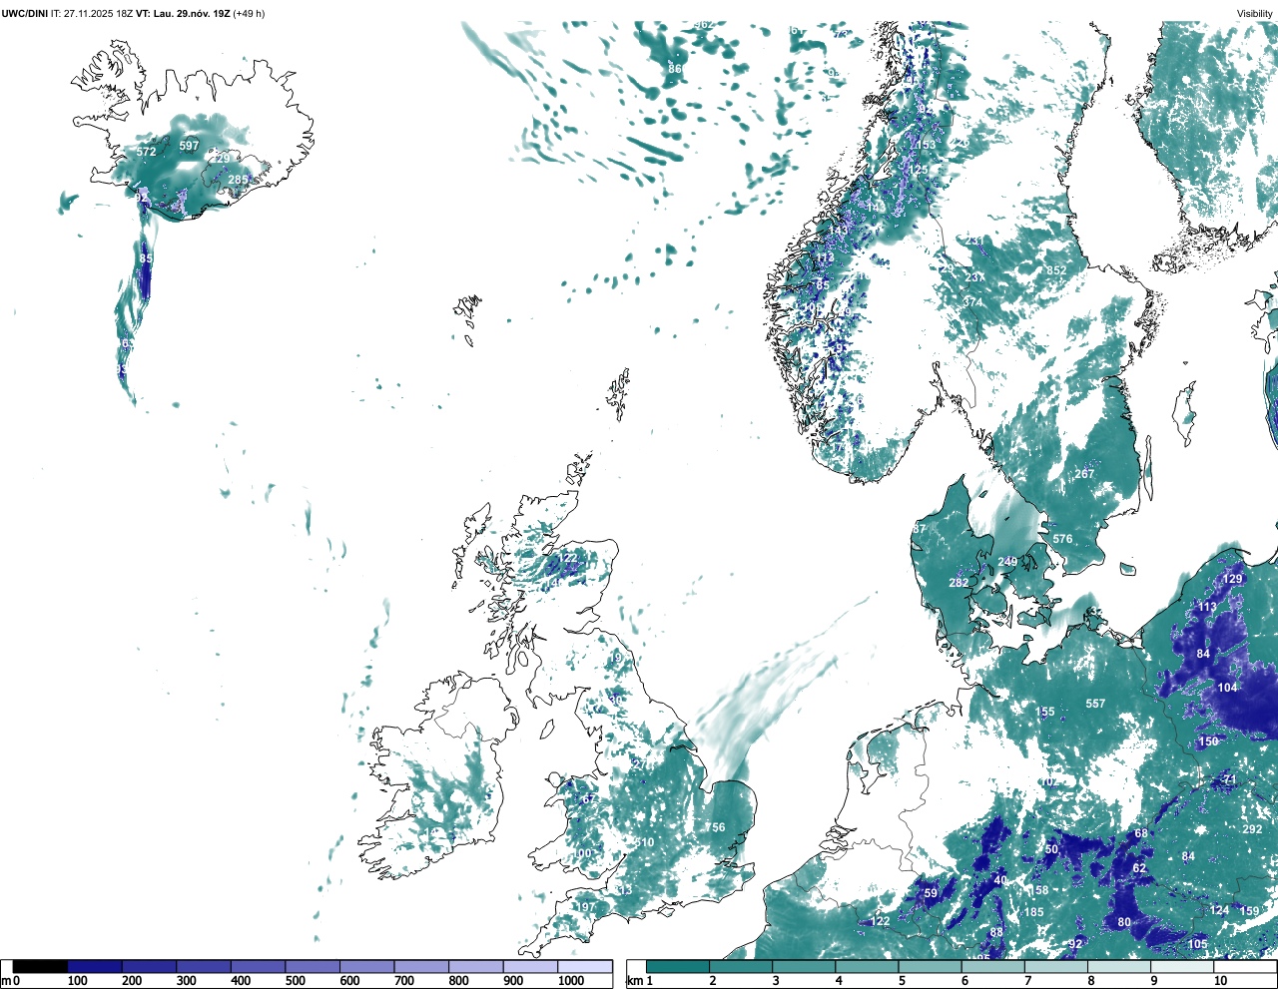Click the '105' value near bottom right
Viewport: 1278px width, 989px height.
[1198, 944]
